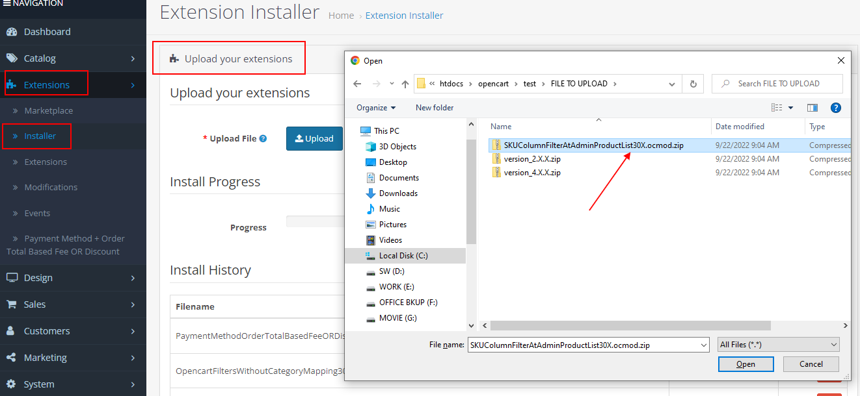Toggle the preview pane in Open dialog
Viewport: 860px width, 396px height.
click(813, 107)
